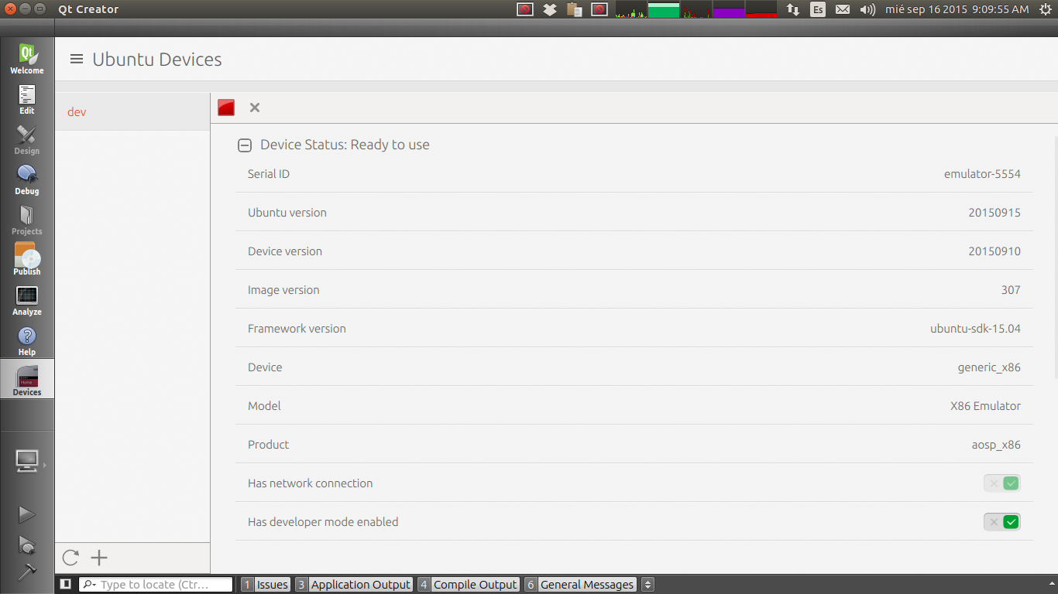This screenshot has width=1058, height=594.
Task: Open the output panes selector arrows
Action: coord(648,585)
